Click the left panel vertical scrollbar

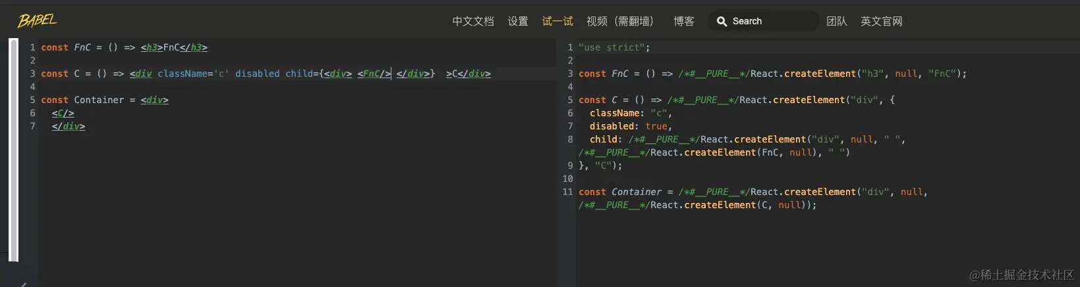(x=13, y=150)
